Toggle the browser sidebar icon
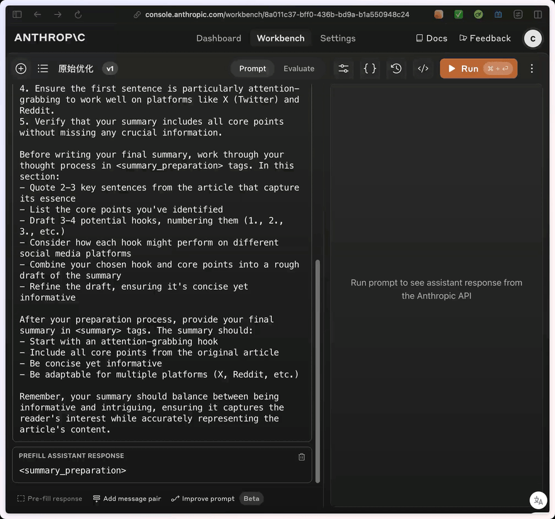 [17, 14]
